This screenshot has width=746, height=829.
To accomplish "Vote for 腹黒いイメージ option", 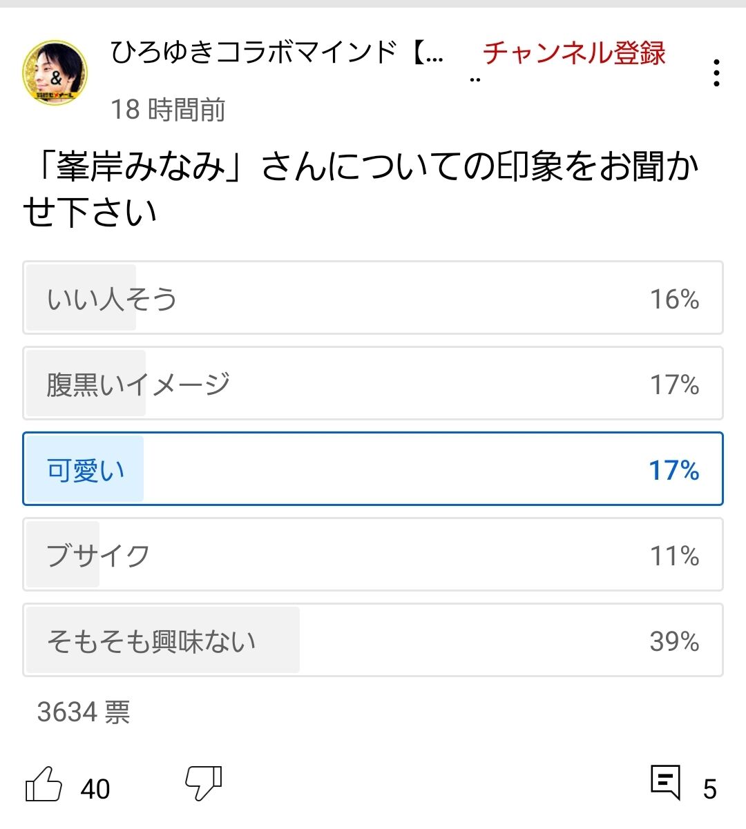I will 373,383.
